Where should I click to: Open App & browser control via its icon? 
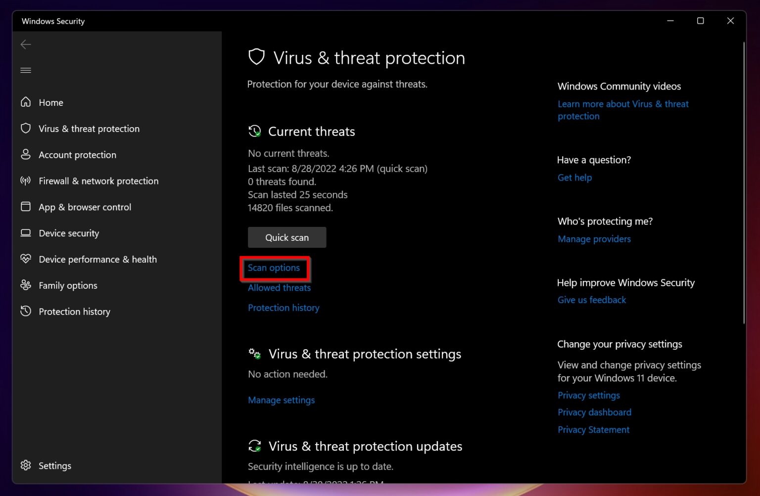[x=26, y=207]
